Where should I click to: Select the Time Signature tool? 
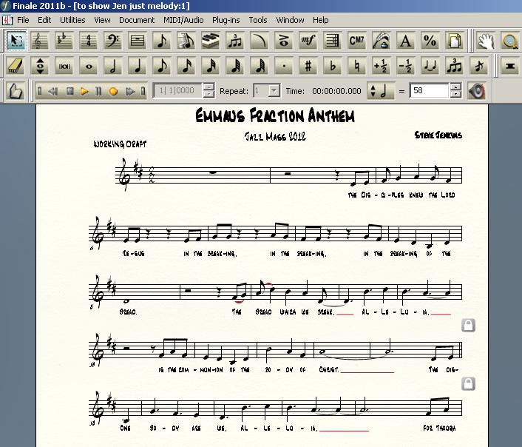pyautogui.click(x=89, y=41)
